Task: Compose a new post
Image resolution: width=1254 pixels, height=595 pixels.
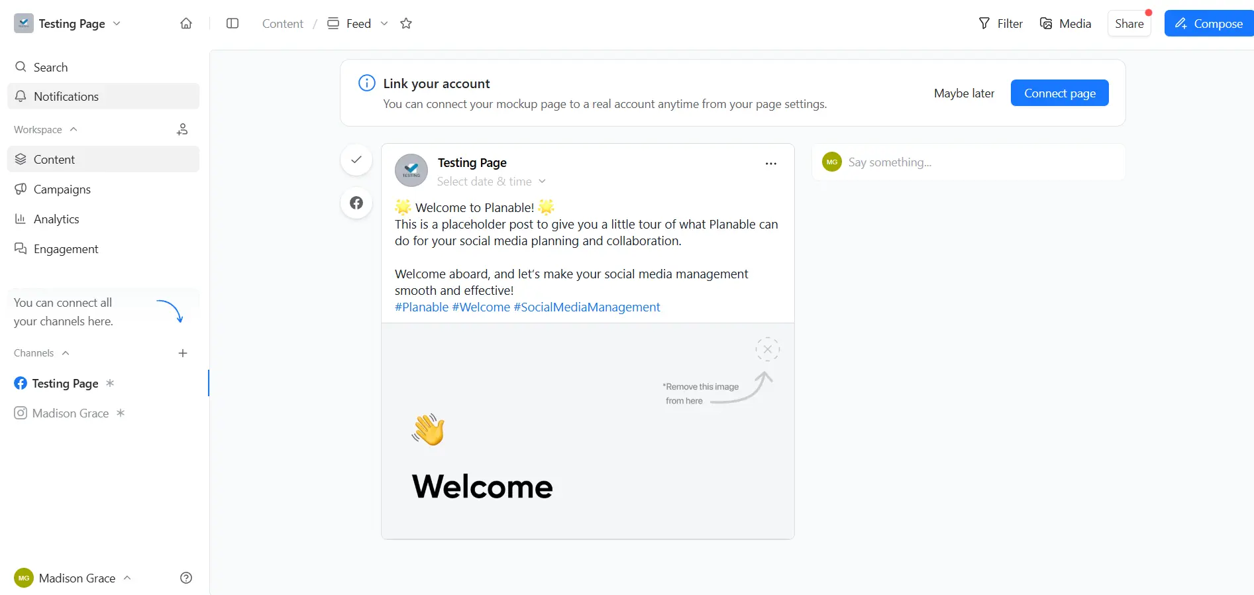Action: coord(1209,23)
